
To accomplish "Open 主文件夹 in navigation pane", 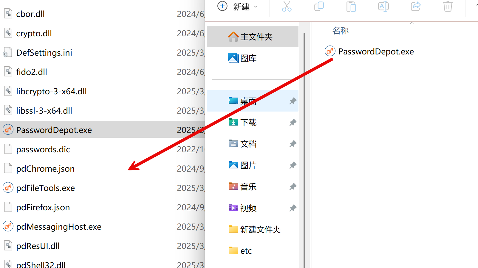I will pyautogui.click(x=252, y=37).
